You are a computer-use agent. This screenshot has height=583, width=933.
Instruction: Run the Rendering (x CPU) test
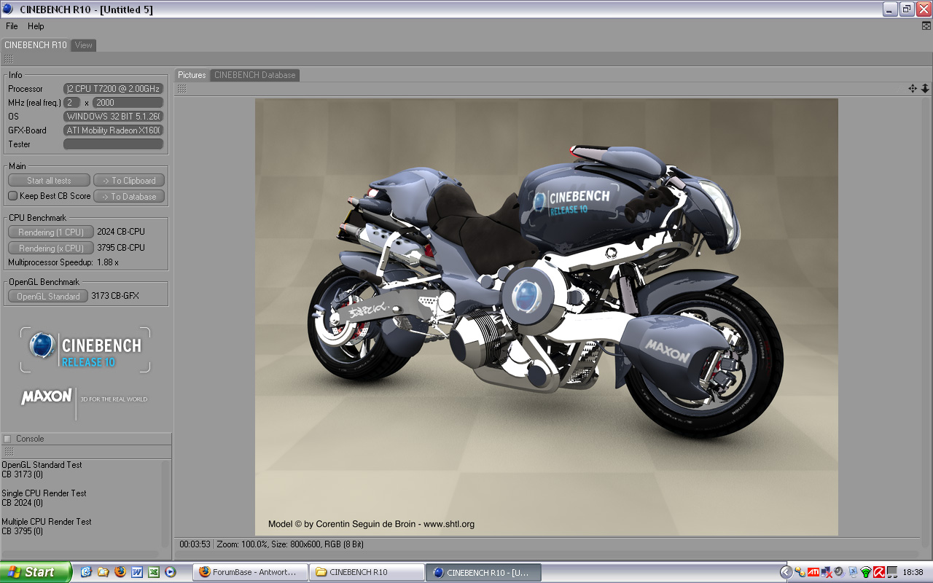pyautogui.click(x=51, y=249)
